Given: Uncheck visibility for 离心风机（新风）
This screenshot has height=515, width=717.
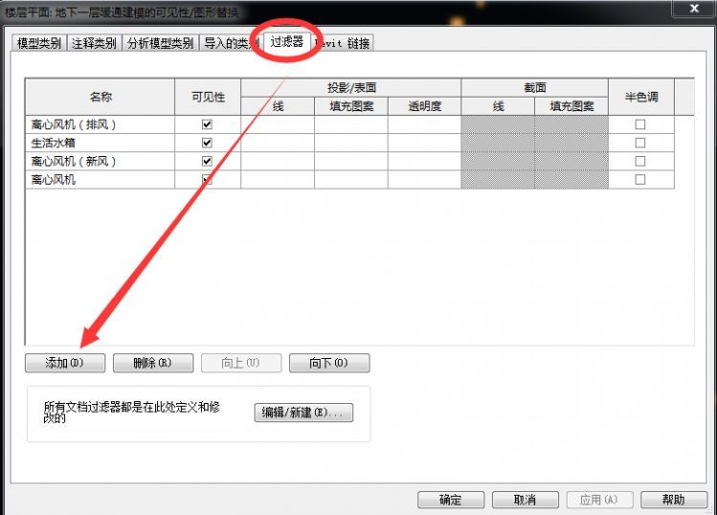Looking at the screenshot, I should (207, 161).
